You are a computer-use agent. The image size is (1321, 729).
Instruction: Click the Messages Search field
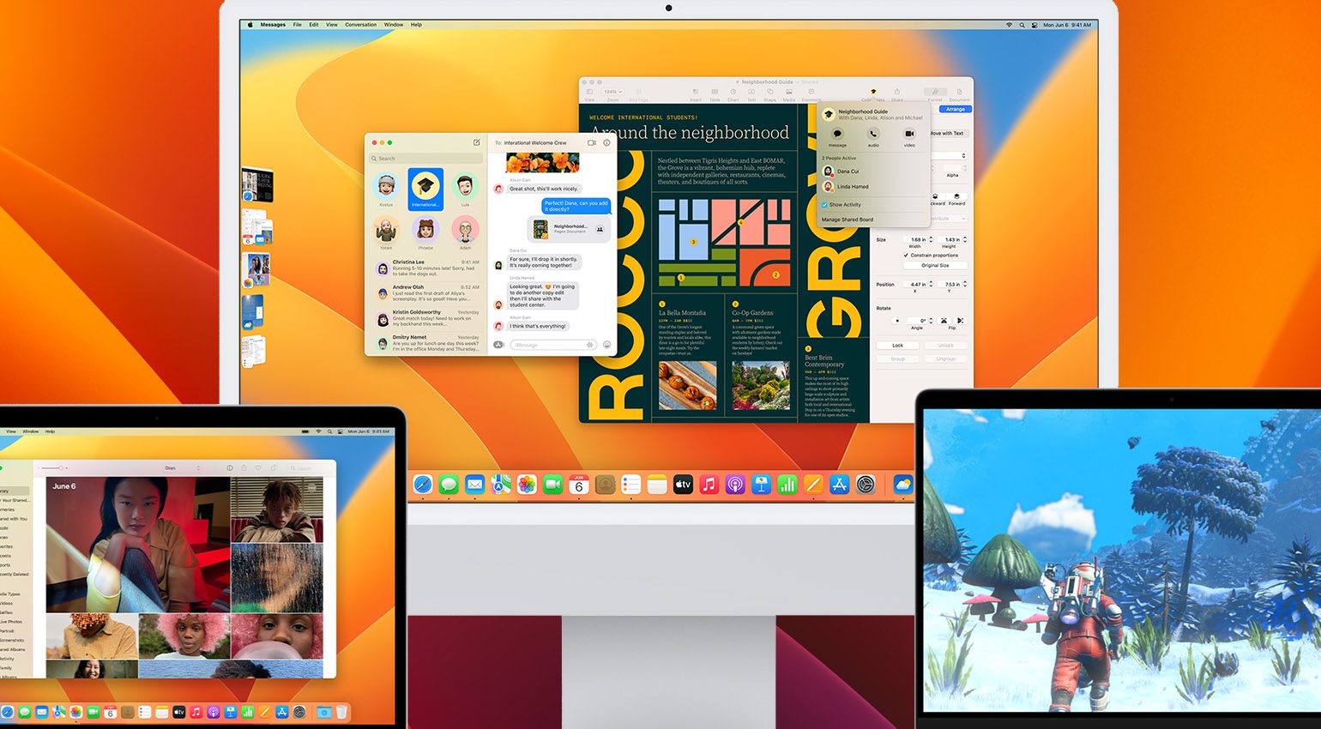425,159
